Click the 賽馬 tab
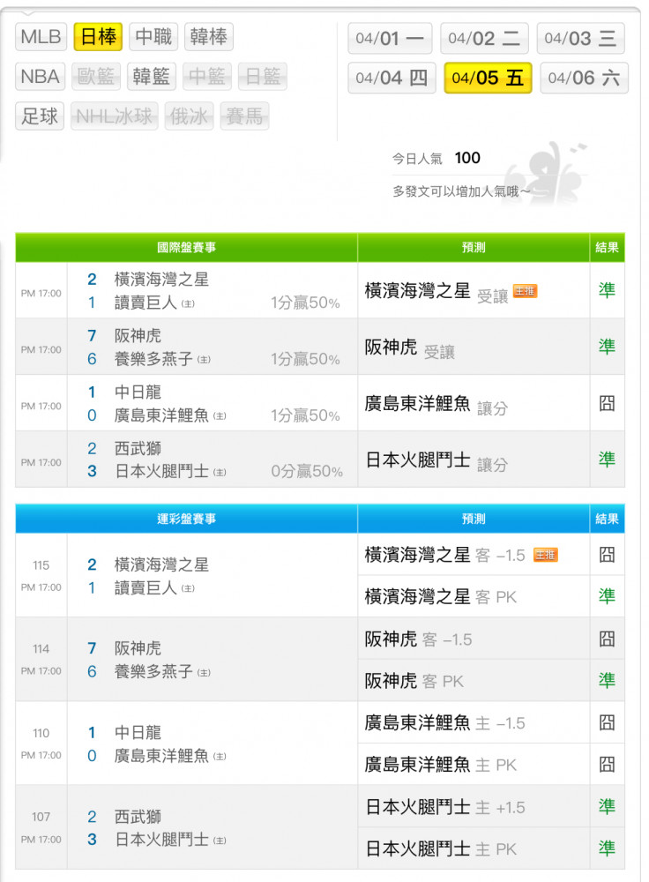Image resolution: width=649 pixels, height=882 pixels. pyautogui.click(x=244, y=116)
